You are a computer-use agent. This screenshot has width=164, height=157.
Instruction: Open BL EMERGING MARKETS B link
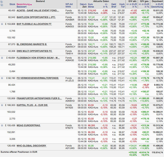click(32, 44)
